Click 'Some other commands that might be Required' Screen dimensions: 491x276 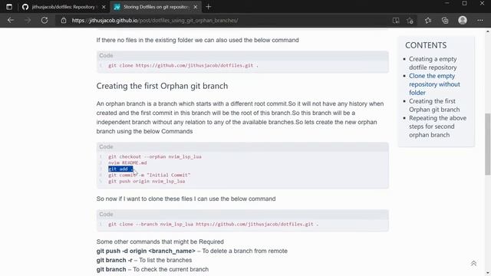click(x=160, y=242)
